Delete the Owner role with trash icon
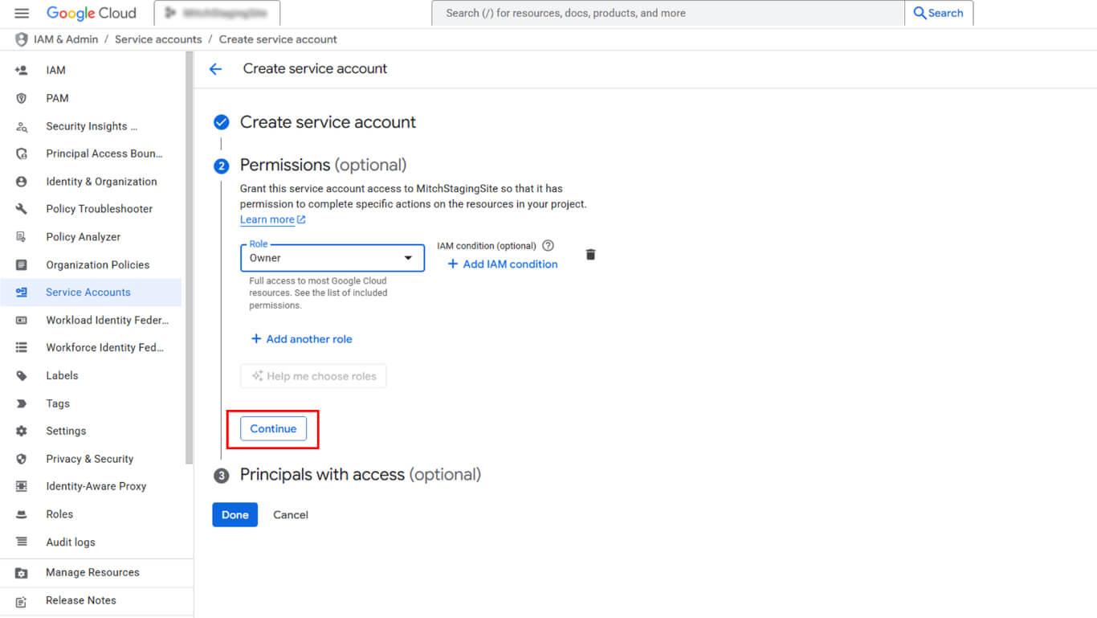Image resolution: width=1097 pixels, height=618 pixels. 590,255
